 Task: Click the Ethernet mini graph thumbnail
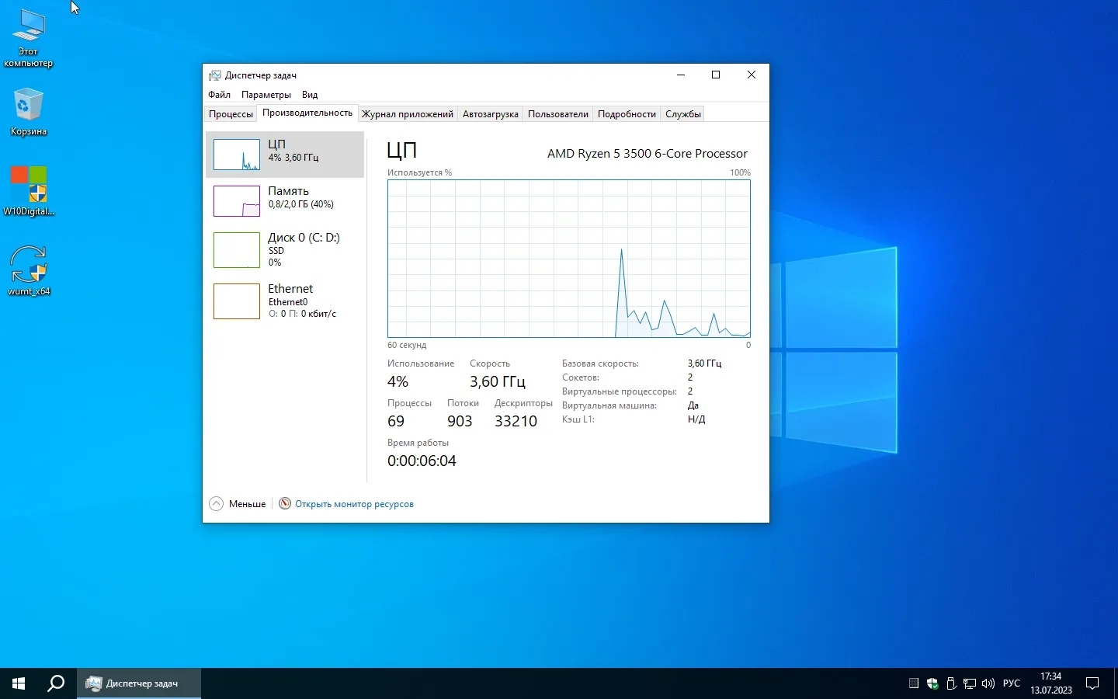(x=237, y=301)
